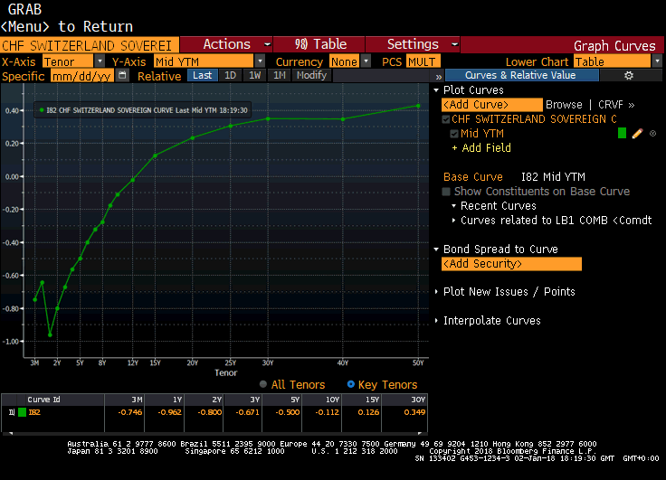
Task: Click the plus Add Field option
Action: pos(486,148)
